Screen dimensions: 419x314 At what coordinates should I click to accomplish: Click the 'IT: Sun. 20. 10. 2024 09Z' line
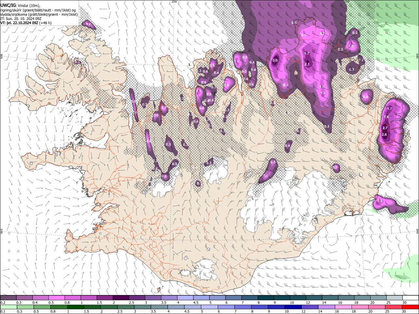(21, 19)
